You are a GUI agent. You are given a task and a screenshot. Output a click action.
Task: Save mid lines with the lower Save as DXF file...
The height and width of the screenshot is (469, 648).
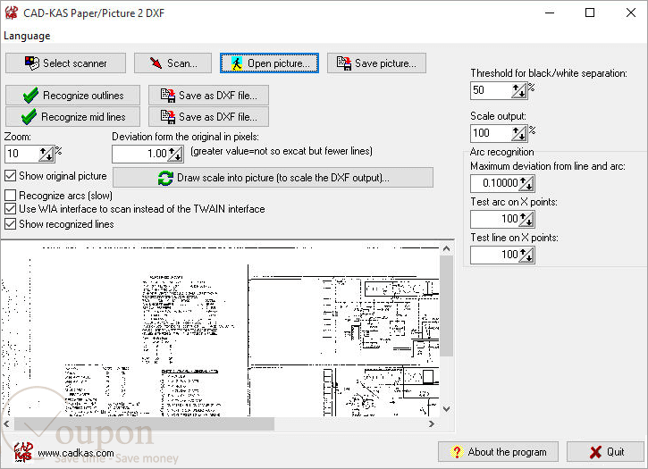(208, 117)
